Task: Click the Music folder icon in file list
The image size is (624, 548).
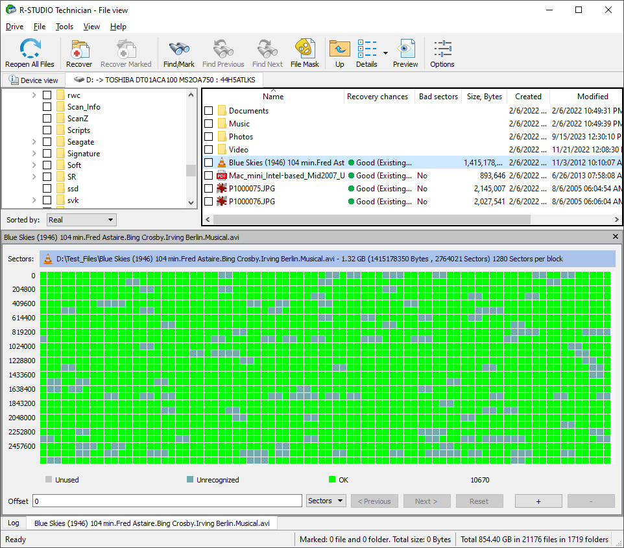Action: (x=222, y=124)
